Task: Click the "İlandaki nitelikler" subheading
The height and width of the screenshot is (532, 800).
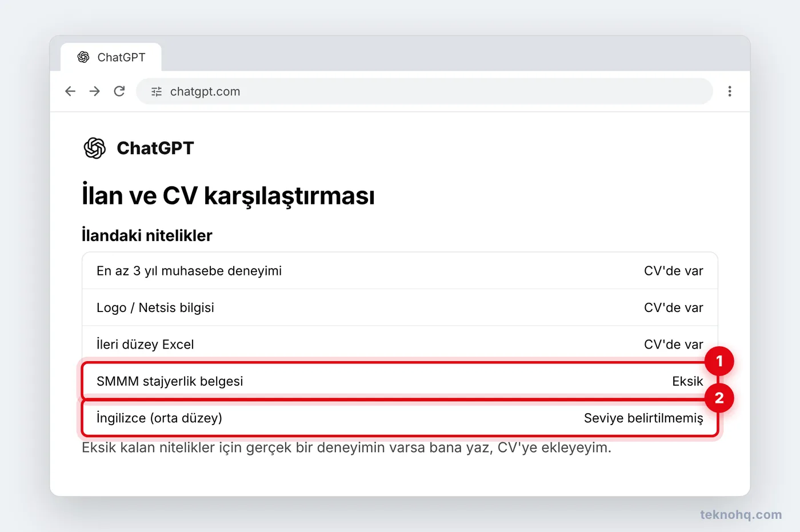Action: tap(147, 235)
